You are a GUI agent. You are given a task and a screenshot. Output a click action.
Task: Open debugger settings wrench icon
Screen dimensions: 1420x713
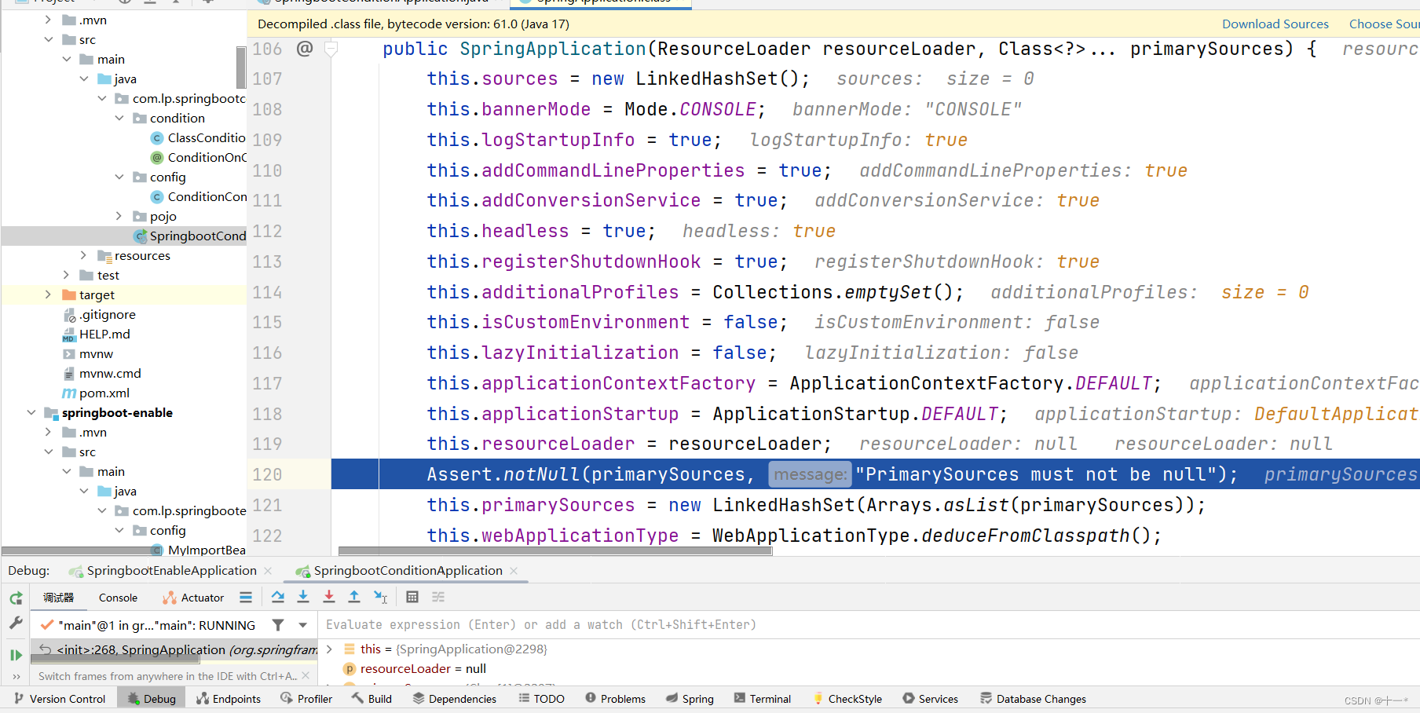(x=16, y=623)
